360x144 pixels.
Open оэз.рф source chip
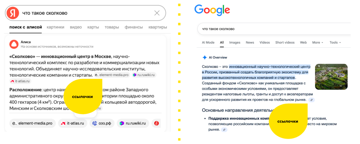(x=102, y=123)
